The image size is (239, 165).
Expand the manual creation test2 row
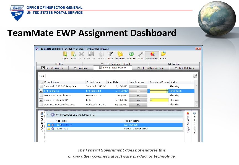click(x=41, y=100)
